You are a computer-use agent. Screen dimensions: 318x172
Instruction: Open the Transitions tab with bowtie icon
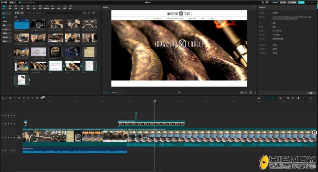[34, 7]
